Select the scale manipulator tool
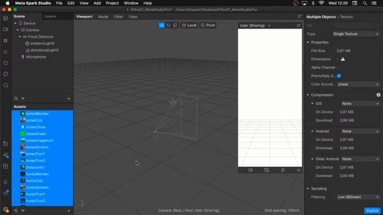 click(175, 25)
